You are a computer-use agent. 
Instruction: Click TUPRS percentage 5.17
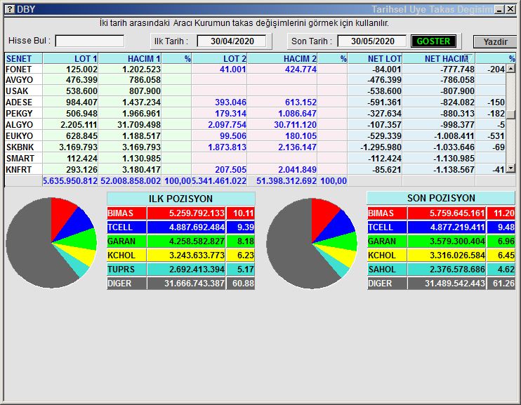click(241, 269)
